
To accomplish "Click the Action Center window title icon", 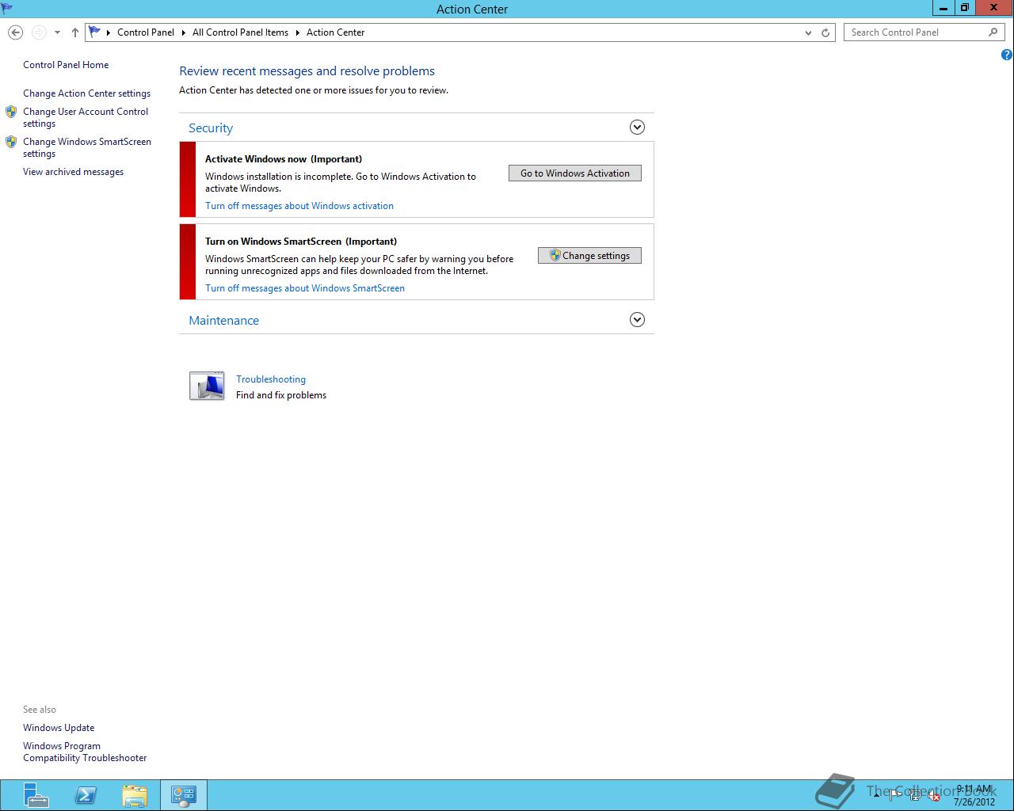I will click(x=7, y=9).
